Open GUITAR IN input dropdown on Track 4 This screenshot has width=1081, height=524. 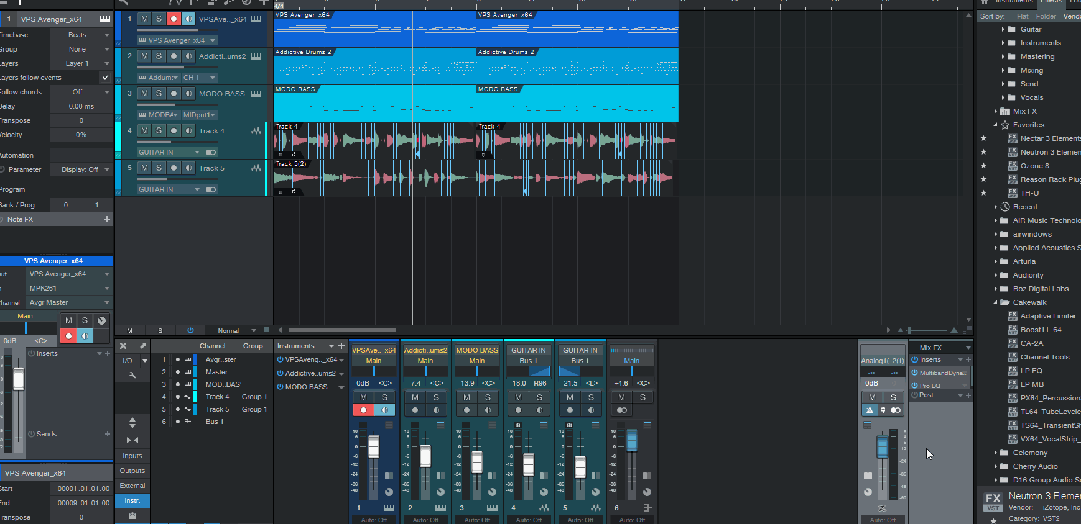pyautogui.click(x=168, y=152)
